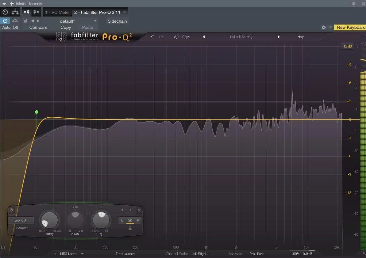Select the second insert-chain view icon
This screenshot has width=366, height=258.
coord(36,12)
